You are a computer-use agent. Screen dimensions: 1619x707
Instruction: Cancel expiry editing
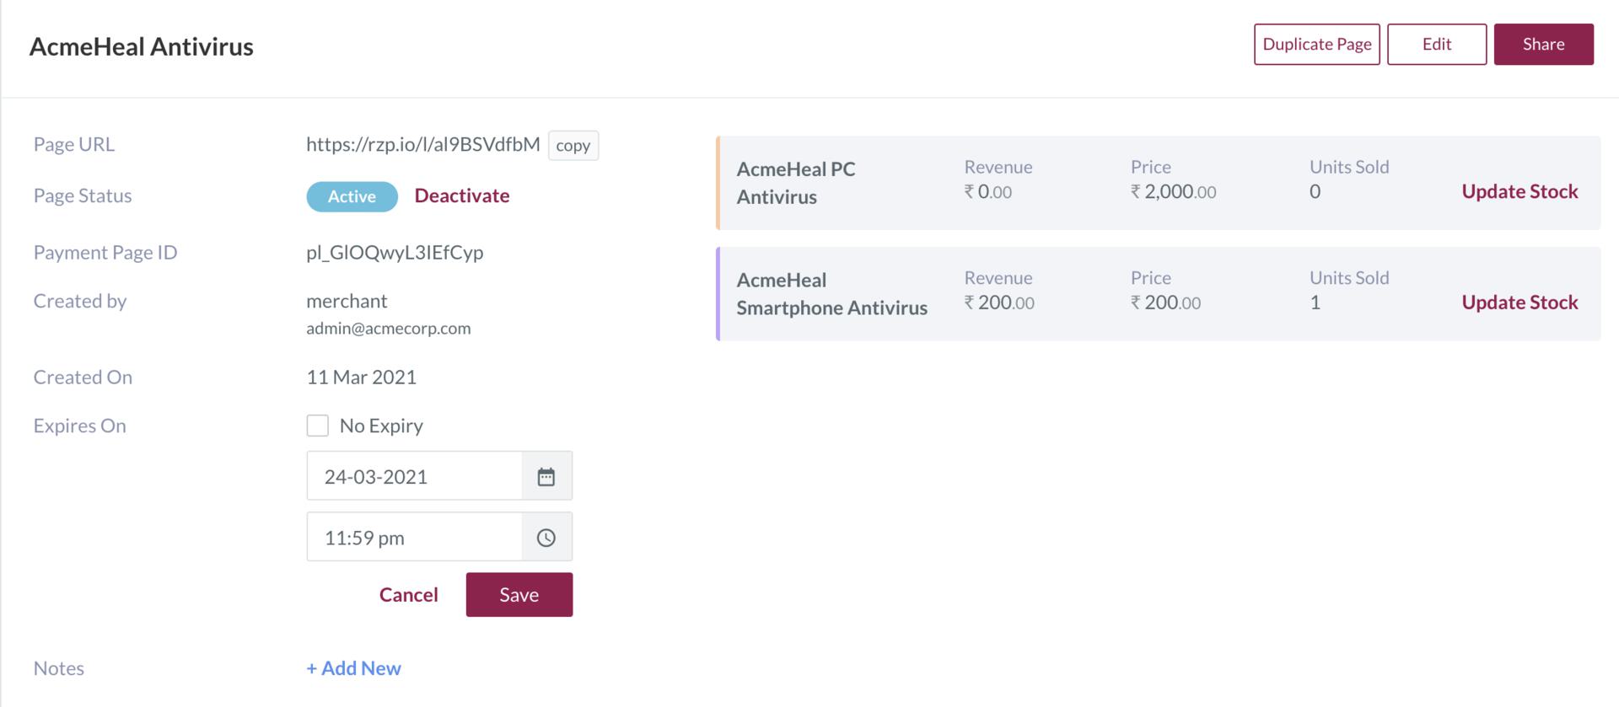coord(409,595)
